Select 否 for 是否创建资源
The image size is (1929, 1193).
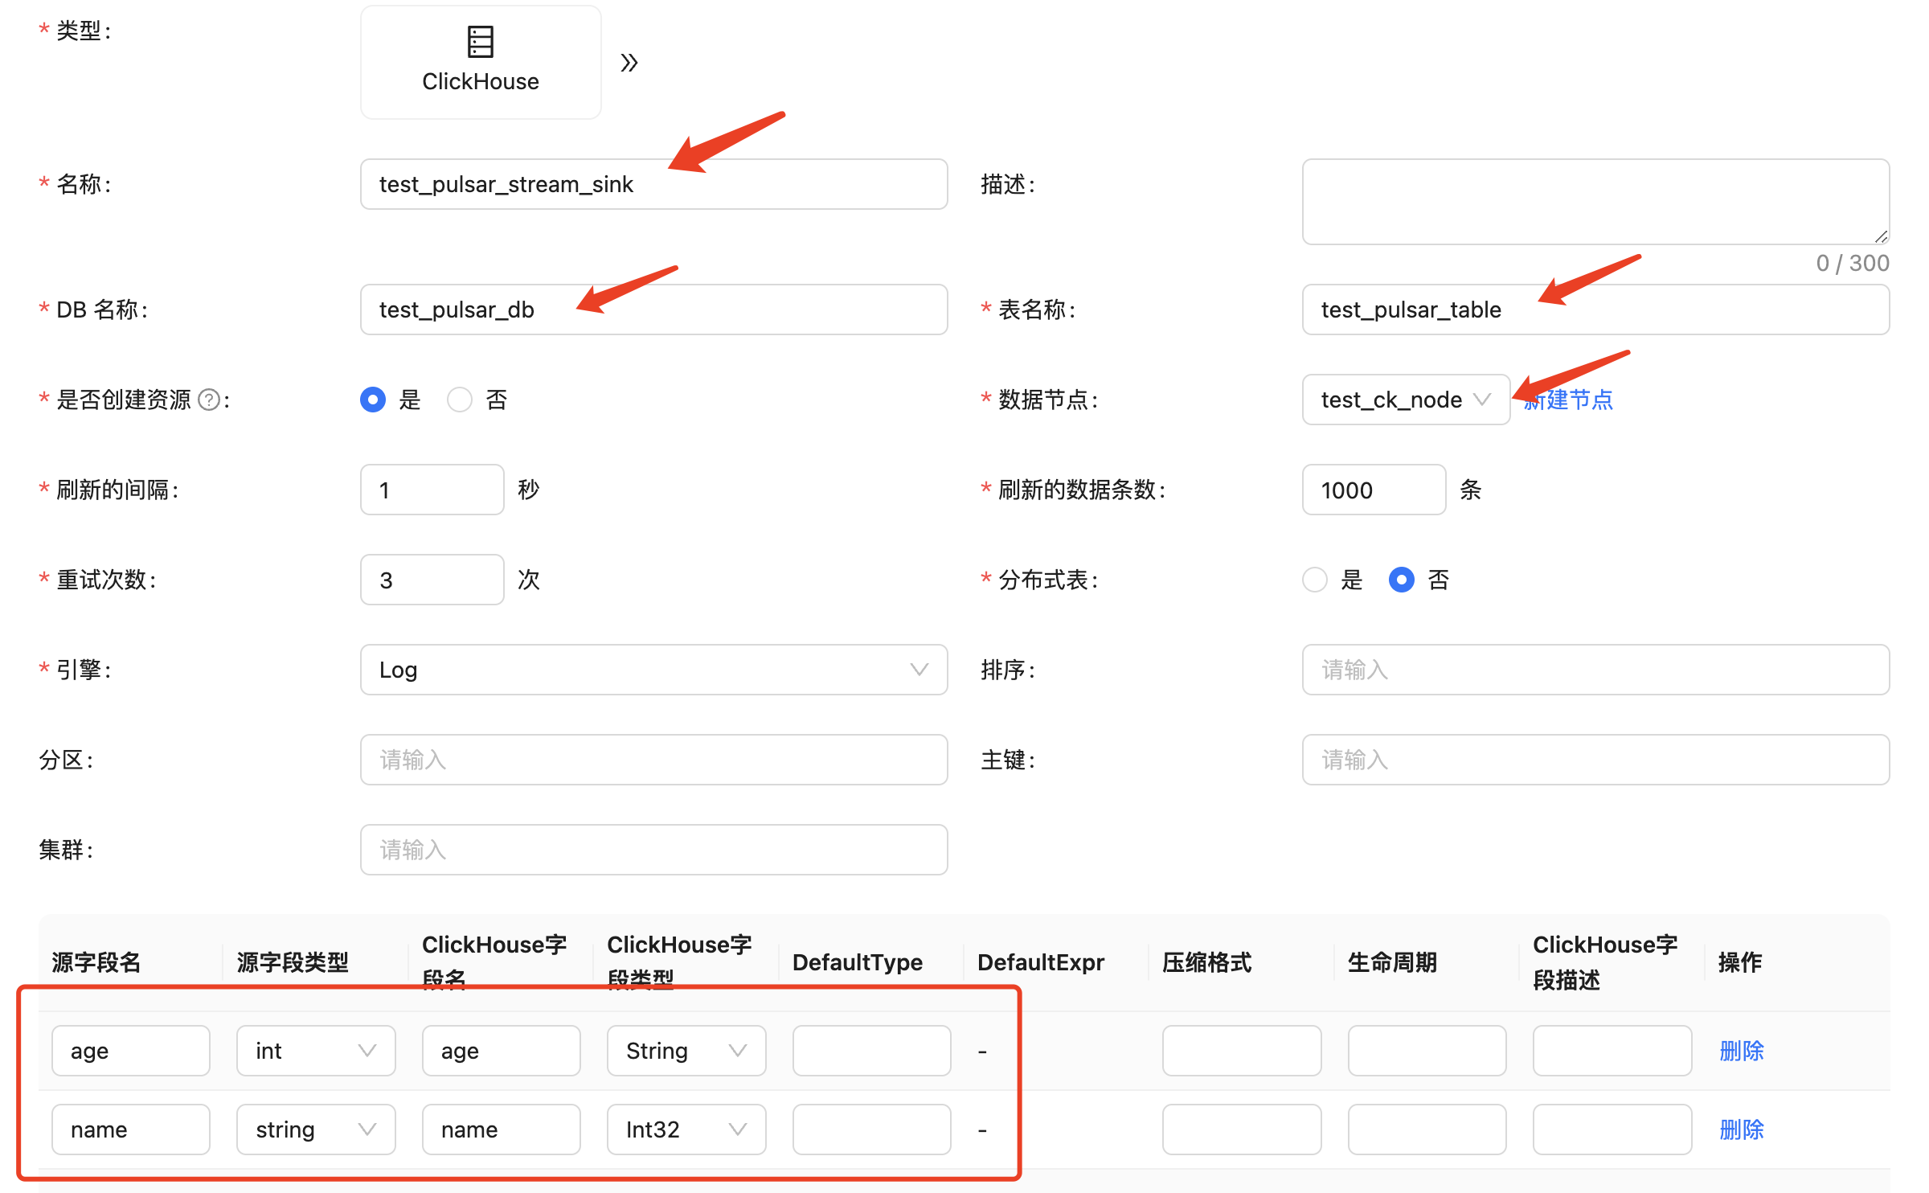460,400
